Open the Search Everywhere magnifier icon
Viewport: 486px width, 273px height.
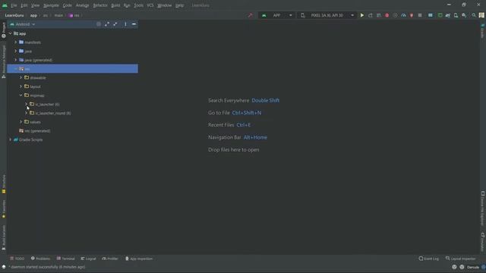click(474, 15)
